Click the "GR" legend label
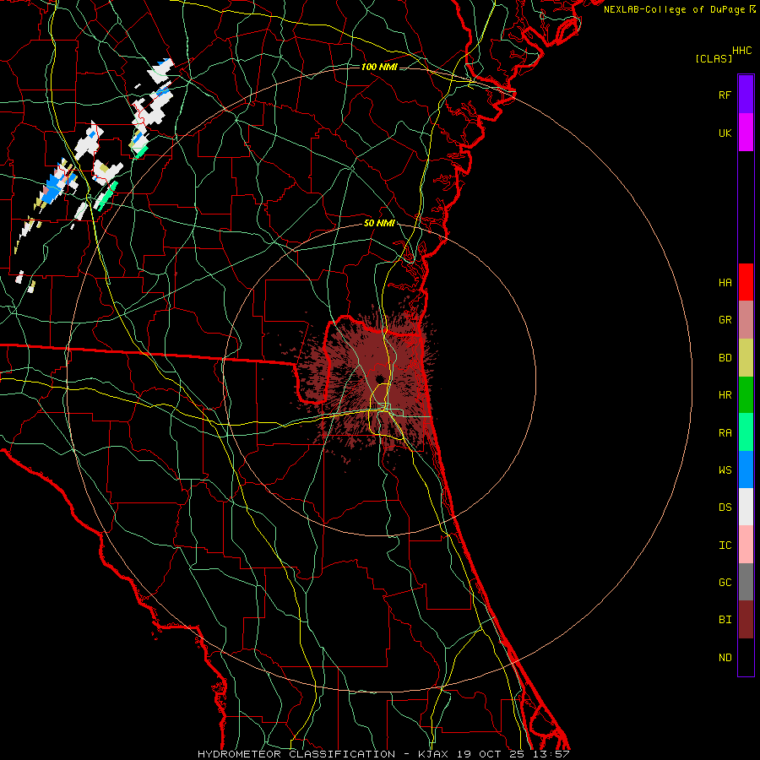760x760 pixels. [725, 320]
